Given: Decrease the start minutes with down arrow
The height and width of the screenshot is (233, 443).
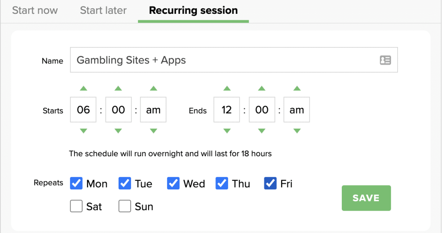Looking at the screenshot, I should pyautogui.click(x=118, y=131).
